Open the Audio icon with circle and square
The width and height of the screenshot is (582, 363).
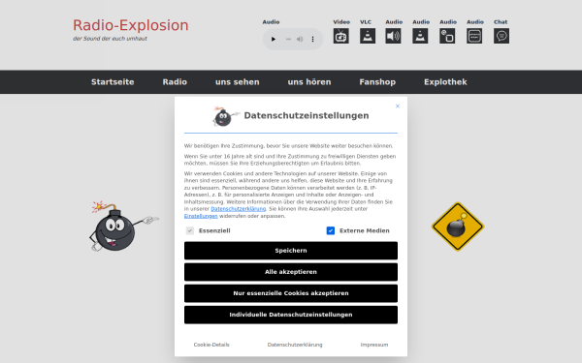tap(447, 36)
